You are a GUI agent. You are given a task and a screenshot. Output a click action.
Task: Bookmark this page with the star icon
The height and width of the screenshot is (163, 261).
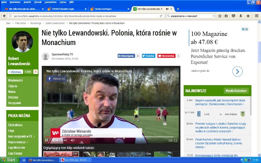pyautogui.click(x=220, y=16)
